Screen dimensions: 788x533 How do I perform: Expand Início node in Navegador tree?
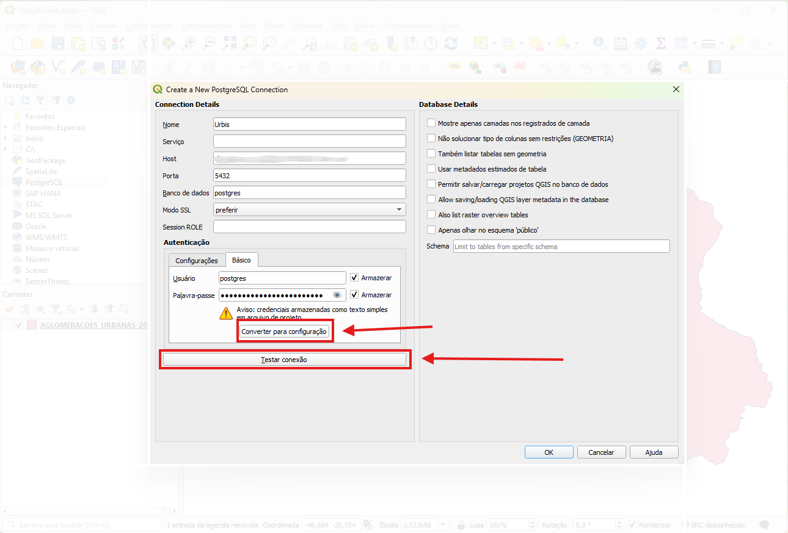point(5,139)
